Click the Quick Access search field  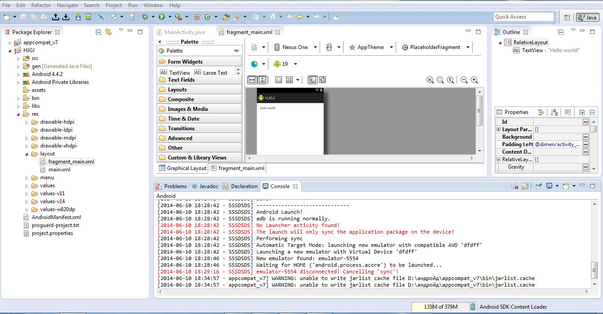[524, 17]
